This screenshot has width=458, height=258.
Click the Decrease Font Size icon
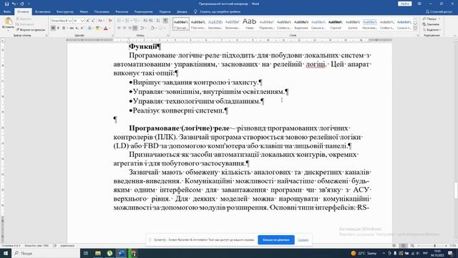pyautogui.click(x=93, y=21)
